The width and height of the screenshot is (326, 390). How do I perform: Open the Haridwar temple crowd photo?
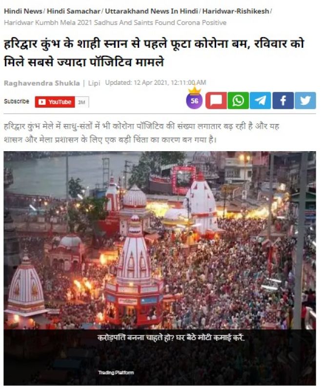pos(160,240)
